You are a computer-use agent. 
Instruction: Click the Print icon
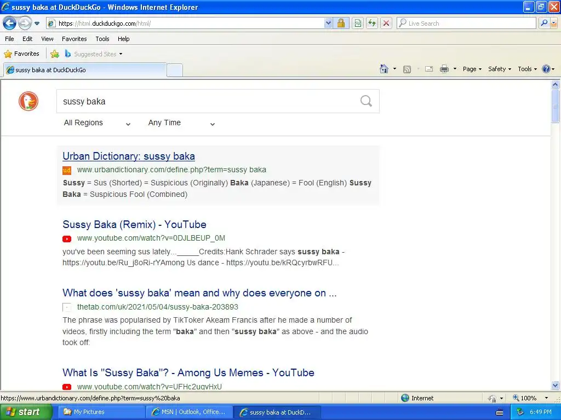[x=444, y=69]
